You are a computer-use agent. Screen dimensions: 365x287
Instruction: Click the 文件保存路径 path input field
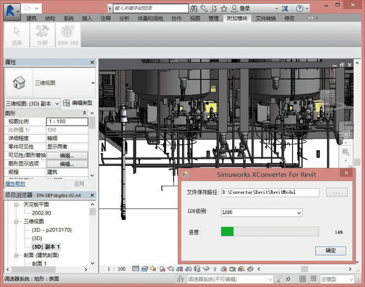coord(270,192)
